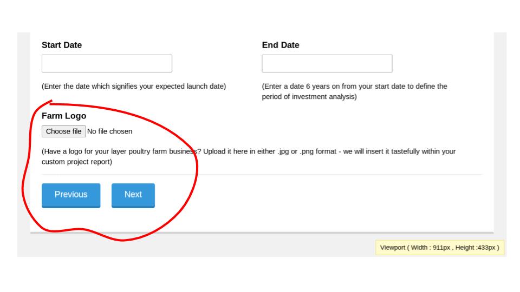This screenshot has height=292, width=520.
Task: Open the Choose file upload button
Action: coord(64,131)
